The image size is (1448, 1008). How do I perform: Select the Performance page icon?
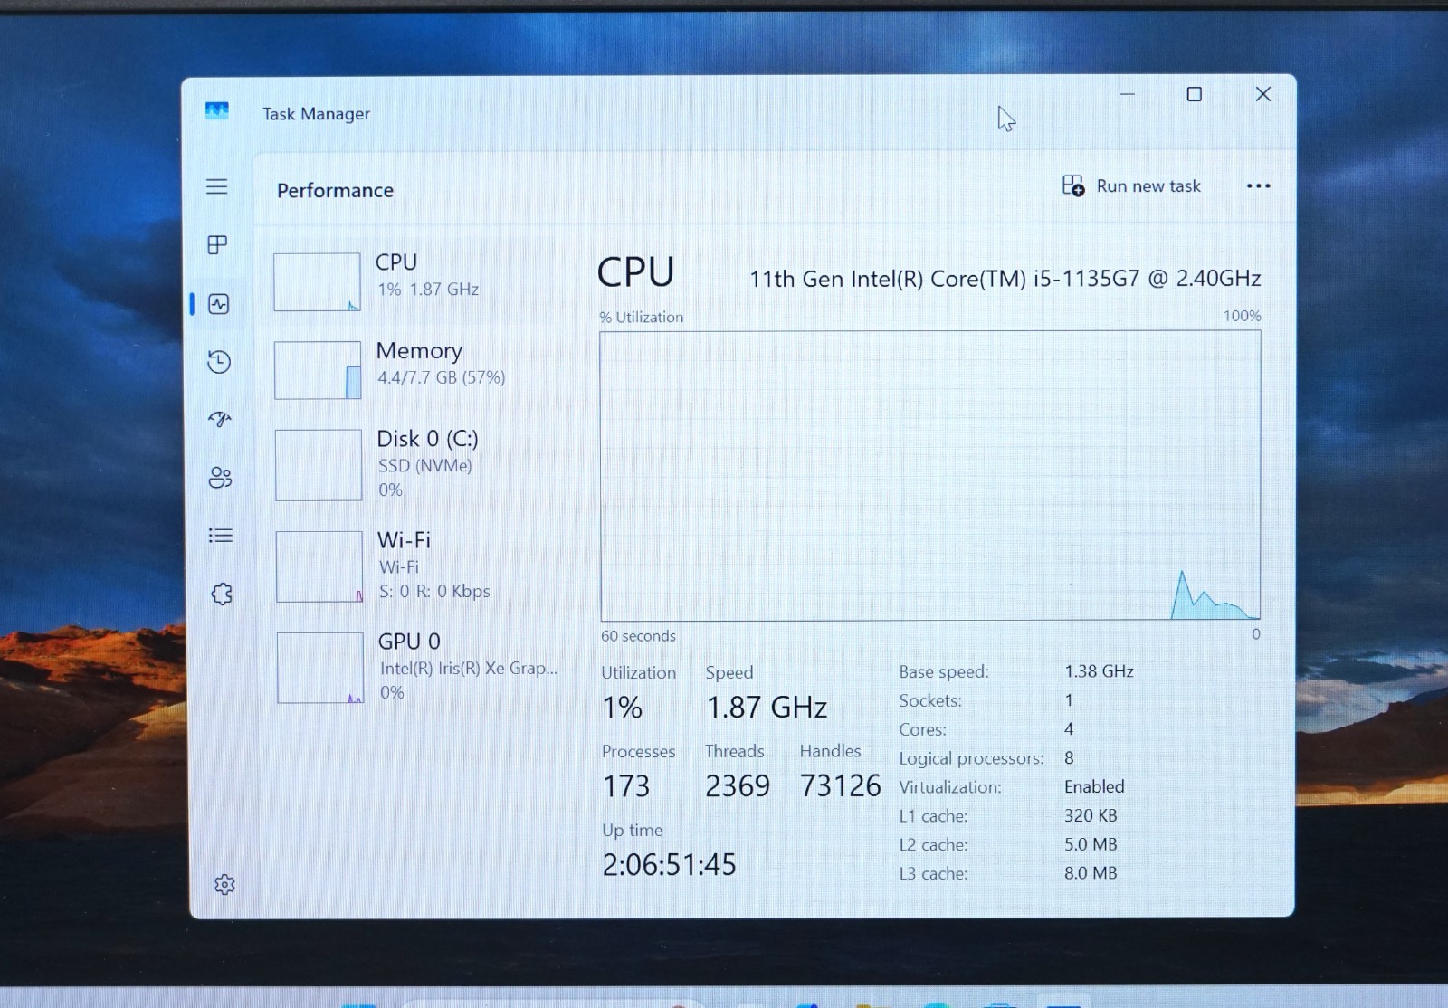tap(218, 304)
